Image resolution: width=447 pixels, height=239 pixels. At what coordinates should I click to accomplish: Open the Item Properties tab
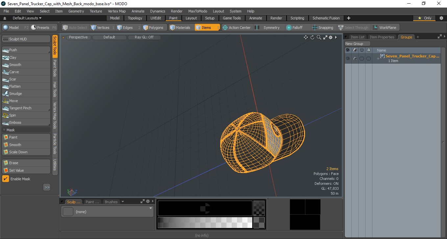(382, 37)
